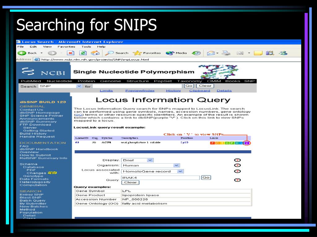
Task: Open the Search pane magnifier icon
Action: coord(109,53)
